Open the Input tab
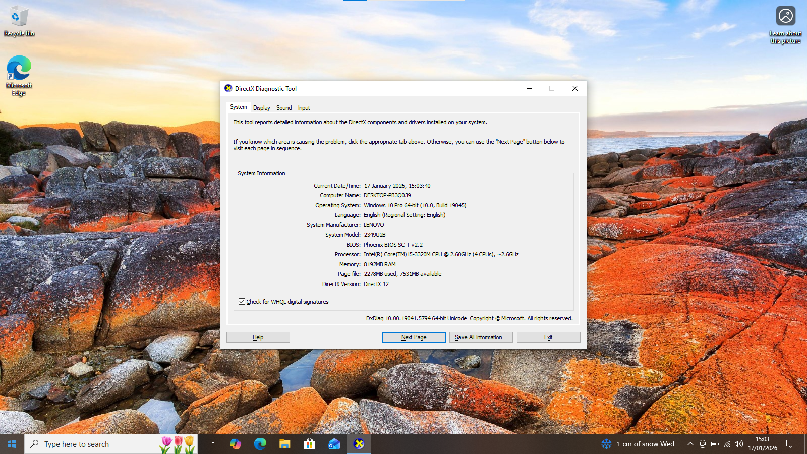Viewport: 807px width, 454px height. click(304, 108)
